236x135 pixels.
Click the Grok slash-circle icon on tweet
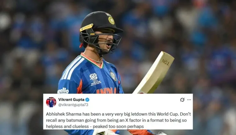coord(182,100)
